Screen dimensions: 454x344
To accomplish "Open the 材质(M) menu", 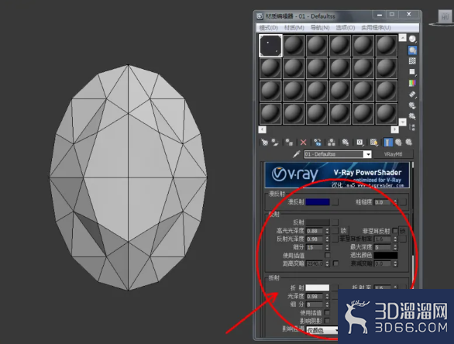I will coord(294,28).
